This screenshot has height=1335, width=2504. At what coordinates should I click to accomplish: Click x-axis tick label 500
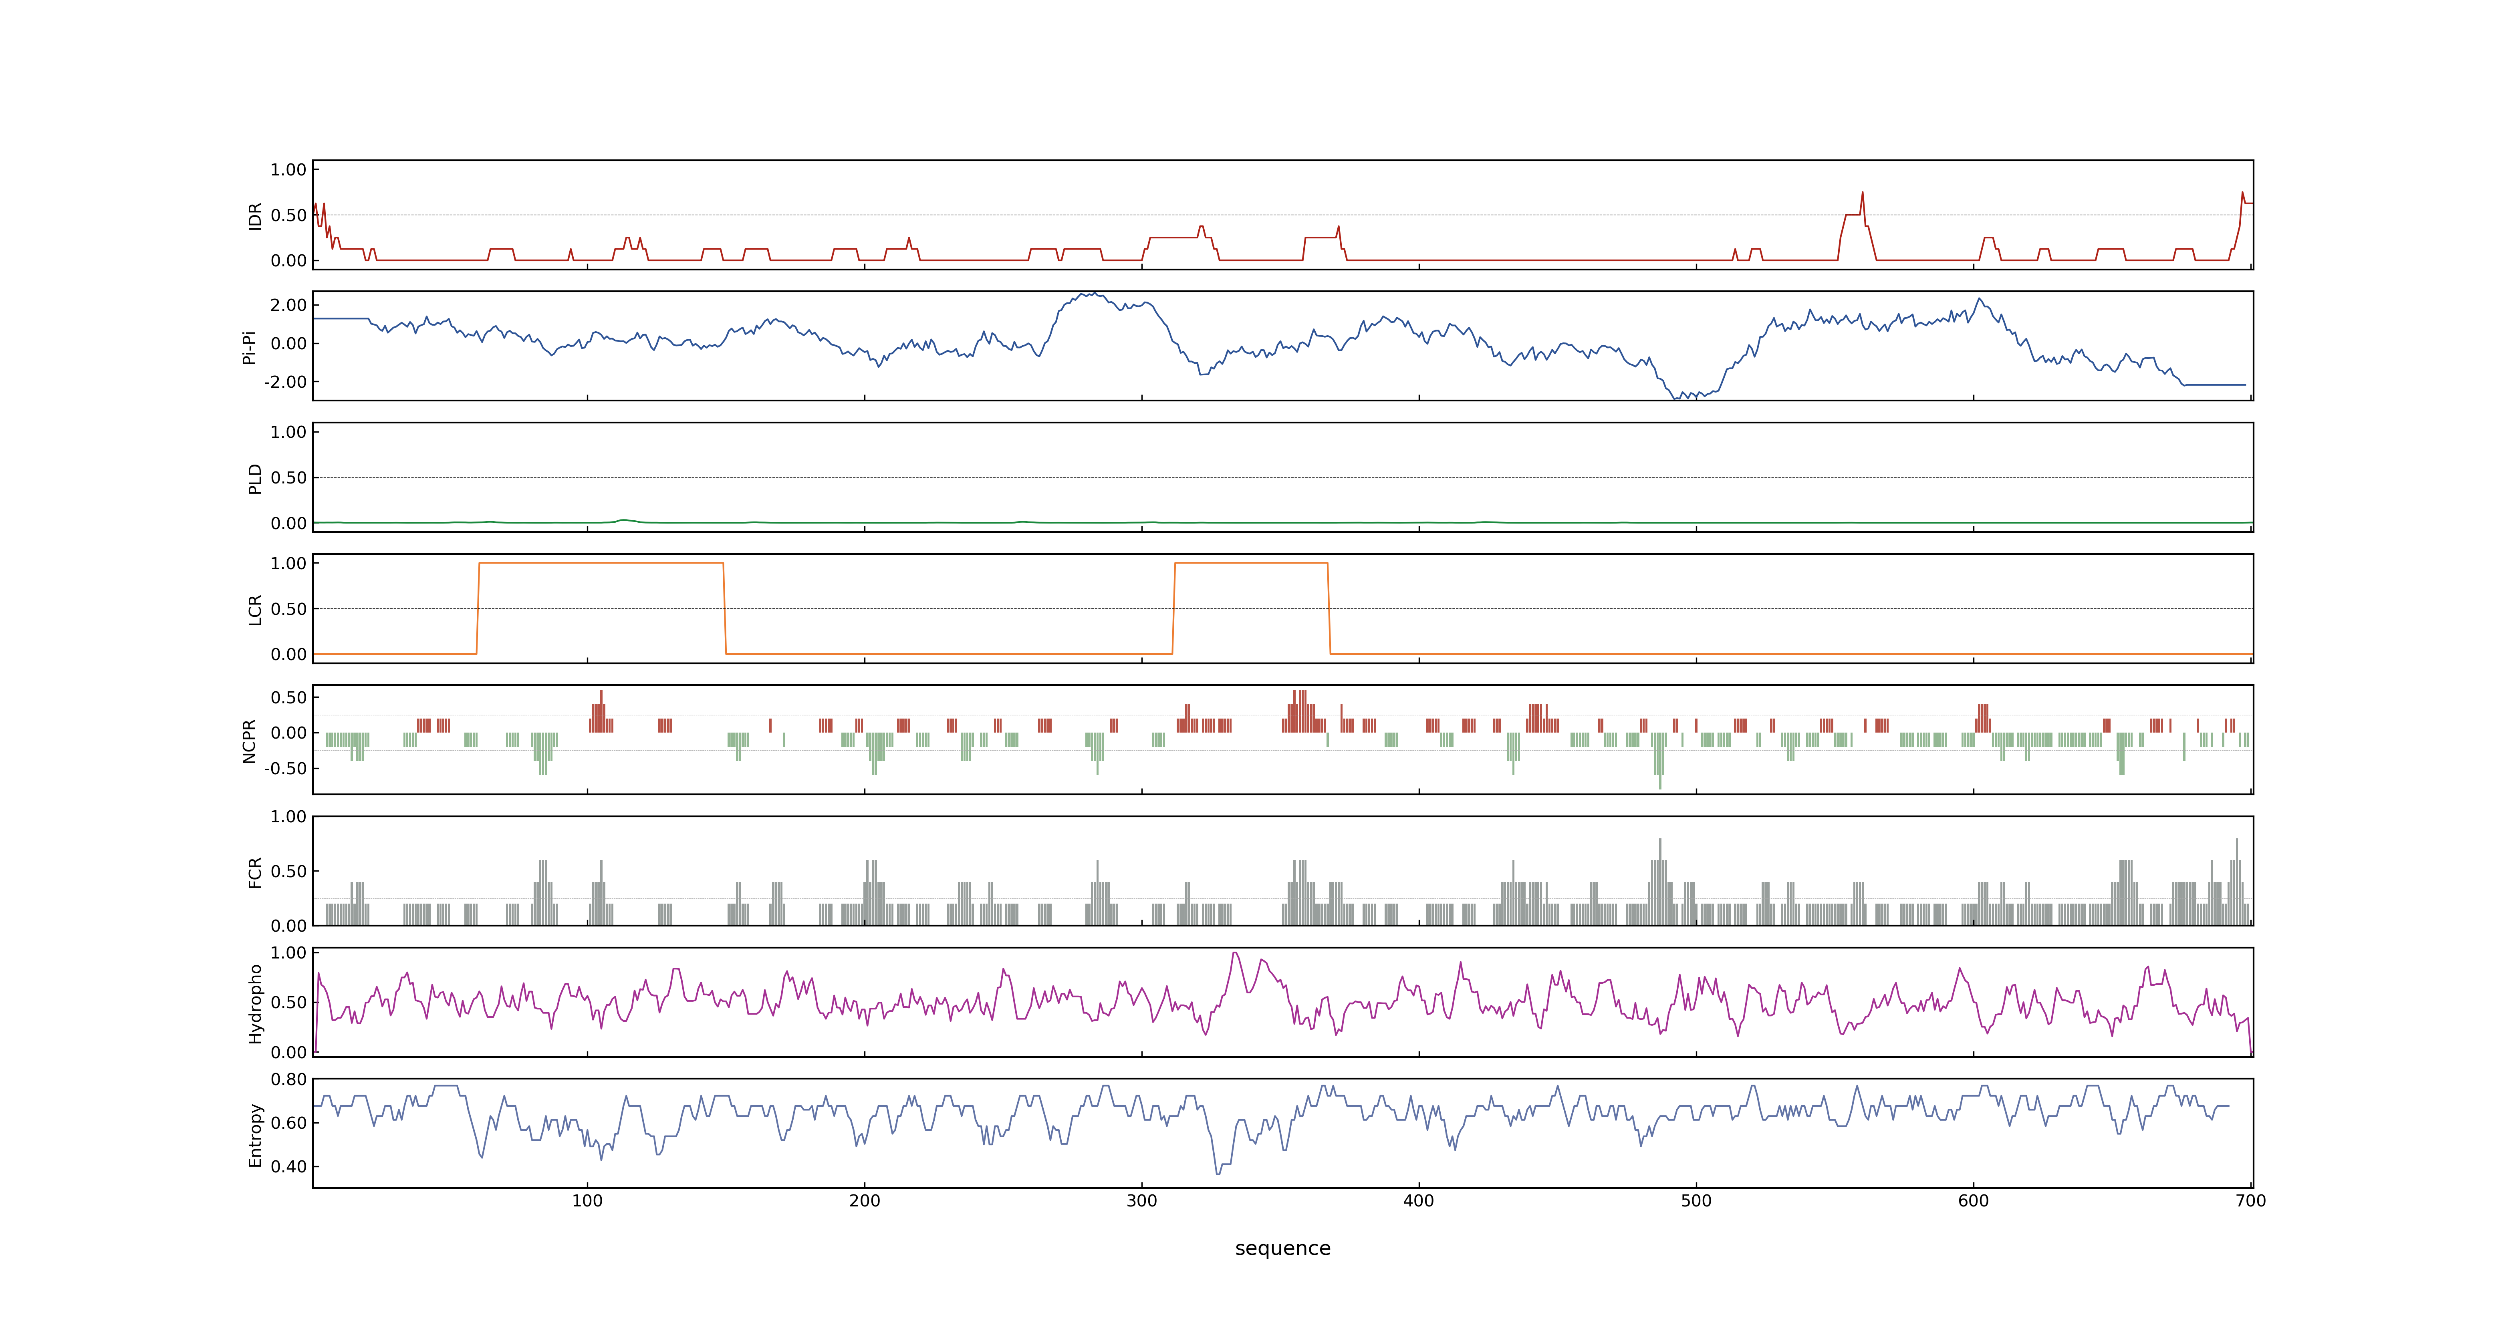click(x=1696, y=1201)
